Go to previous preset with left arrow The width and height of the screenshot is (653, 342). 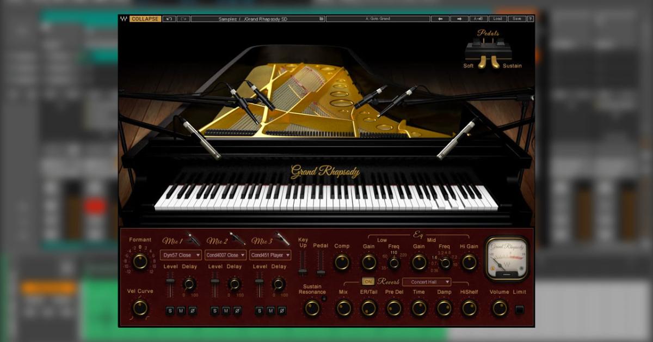pos(440,19)
